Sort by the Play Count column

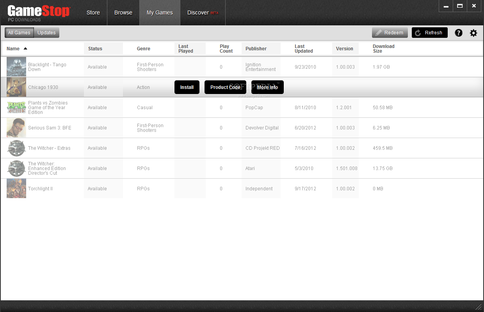pyautogui.click(x=226, y=49)
